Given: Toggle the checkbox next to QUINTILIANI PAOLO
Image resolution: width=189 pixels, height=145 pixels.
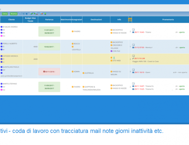Looking at the screenshot, I should tap(2, 67).
